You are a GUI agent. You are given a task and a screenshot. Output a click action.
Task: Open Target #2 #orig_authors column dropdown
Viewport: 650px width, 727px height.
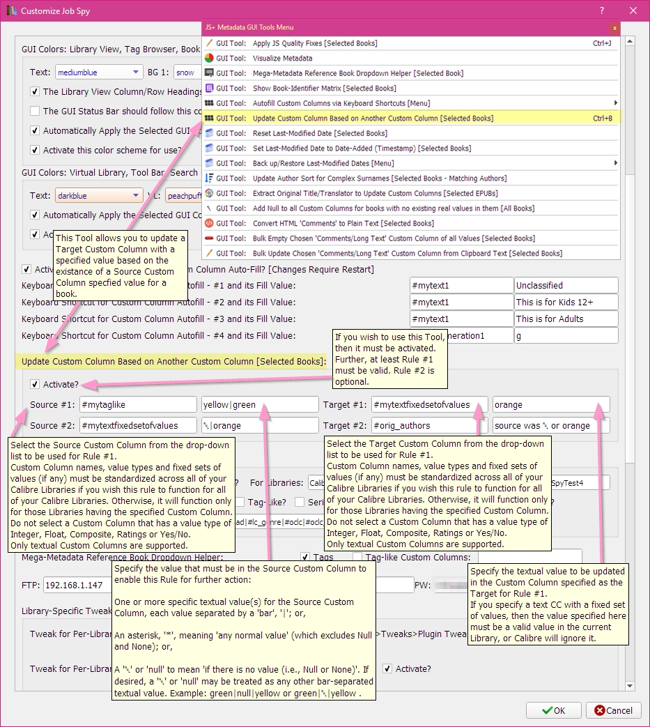click(x=429, y=425)
